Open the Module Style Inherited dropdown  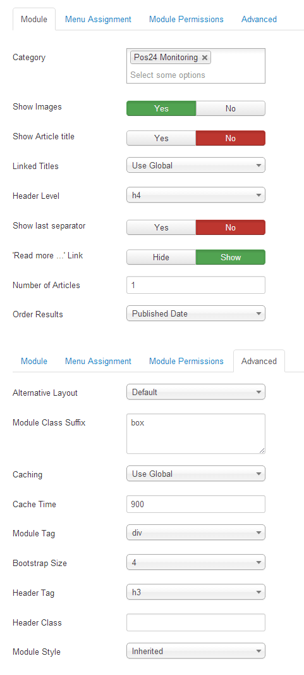tap(196, 652)
